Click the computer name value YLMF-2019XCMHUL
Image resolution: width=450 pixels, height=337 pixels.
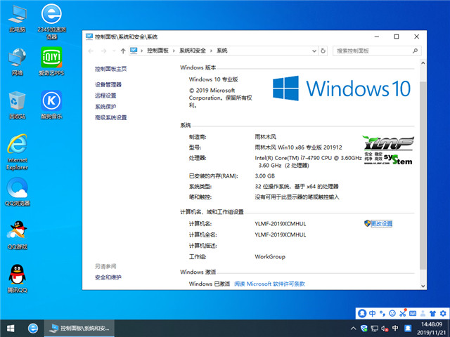tap(281, 224)
